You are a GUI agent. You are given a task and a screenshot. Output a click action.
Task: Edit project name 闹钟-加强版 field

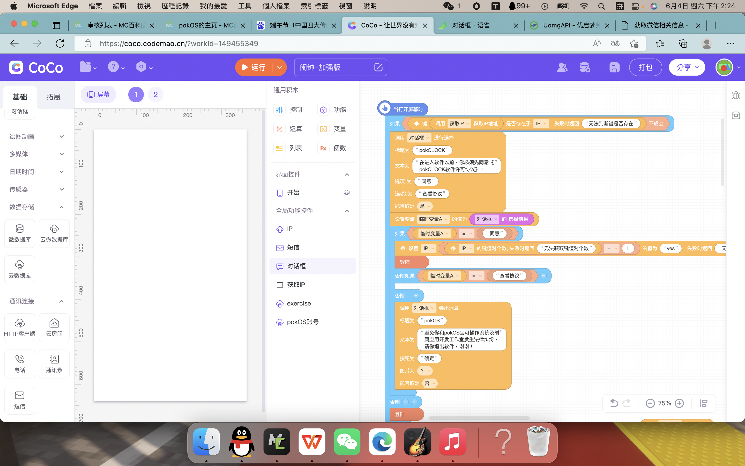click(x=340, y=67)
